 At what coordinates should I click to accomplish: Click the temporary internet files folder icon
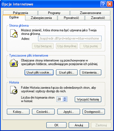14,63
